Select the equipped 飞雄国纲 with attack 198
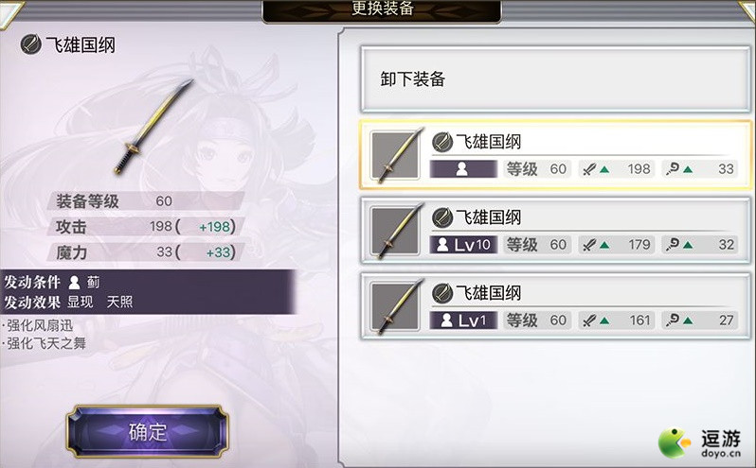The height and width of the screenshot is (468, 756). 555,155
